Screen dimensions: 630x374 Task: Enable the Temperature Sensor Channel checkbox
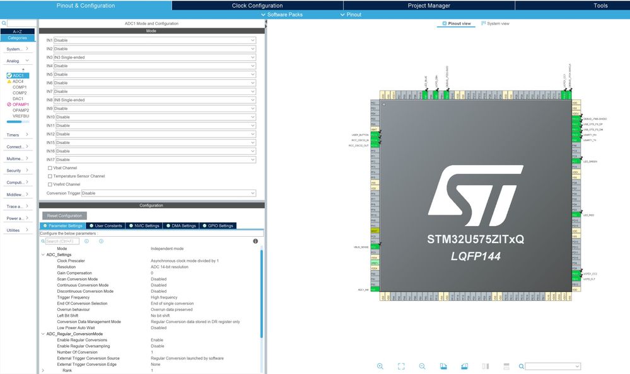(50, 176)
